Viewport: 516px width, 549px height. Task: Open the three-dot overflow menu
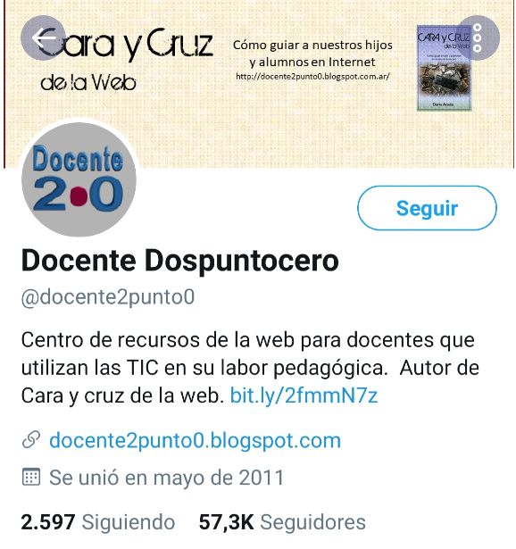(x=477, y=37)
